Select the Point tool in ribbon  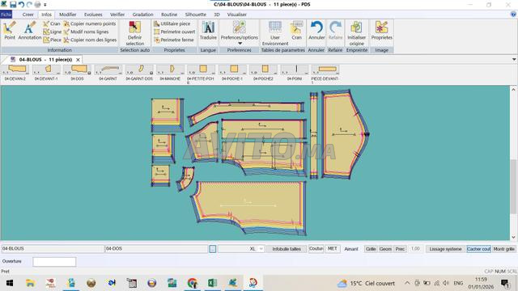coord(10,31)
